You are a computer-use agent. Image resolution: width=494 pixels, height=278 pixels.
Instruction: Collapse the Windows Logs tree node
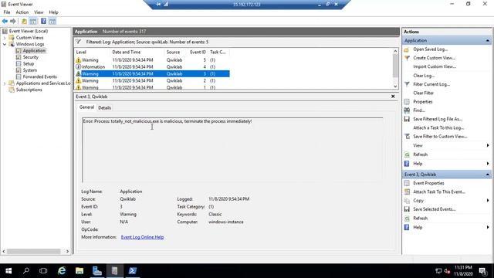pyautogui.click(x=5, y=45)
